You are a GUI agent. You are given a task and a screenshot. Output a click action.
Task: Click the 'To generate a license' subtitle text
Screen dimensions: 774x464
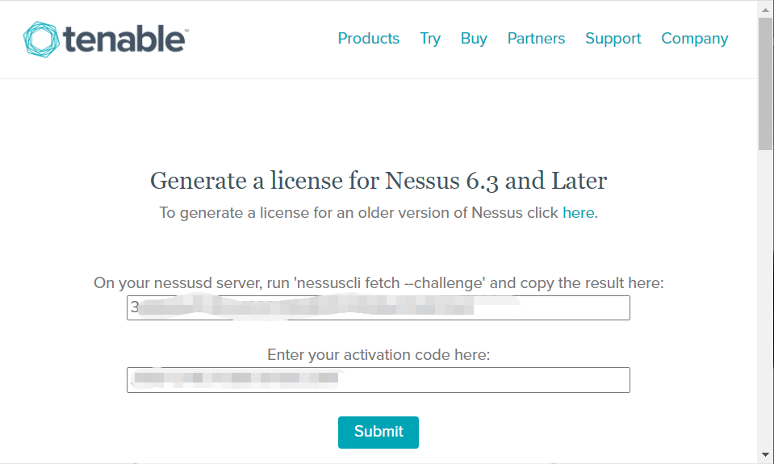click(x=359, y=213)
